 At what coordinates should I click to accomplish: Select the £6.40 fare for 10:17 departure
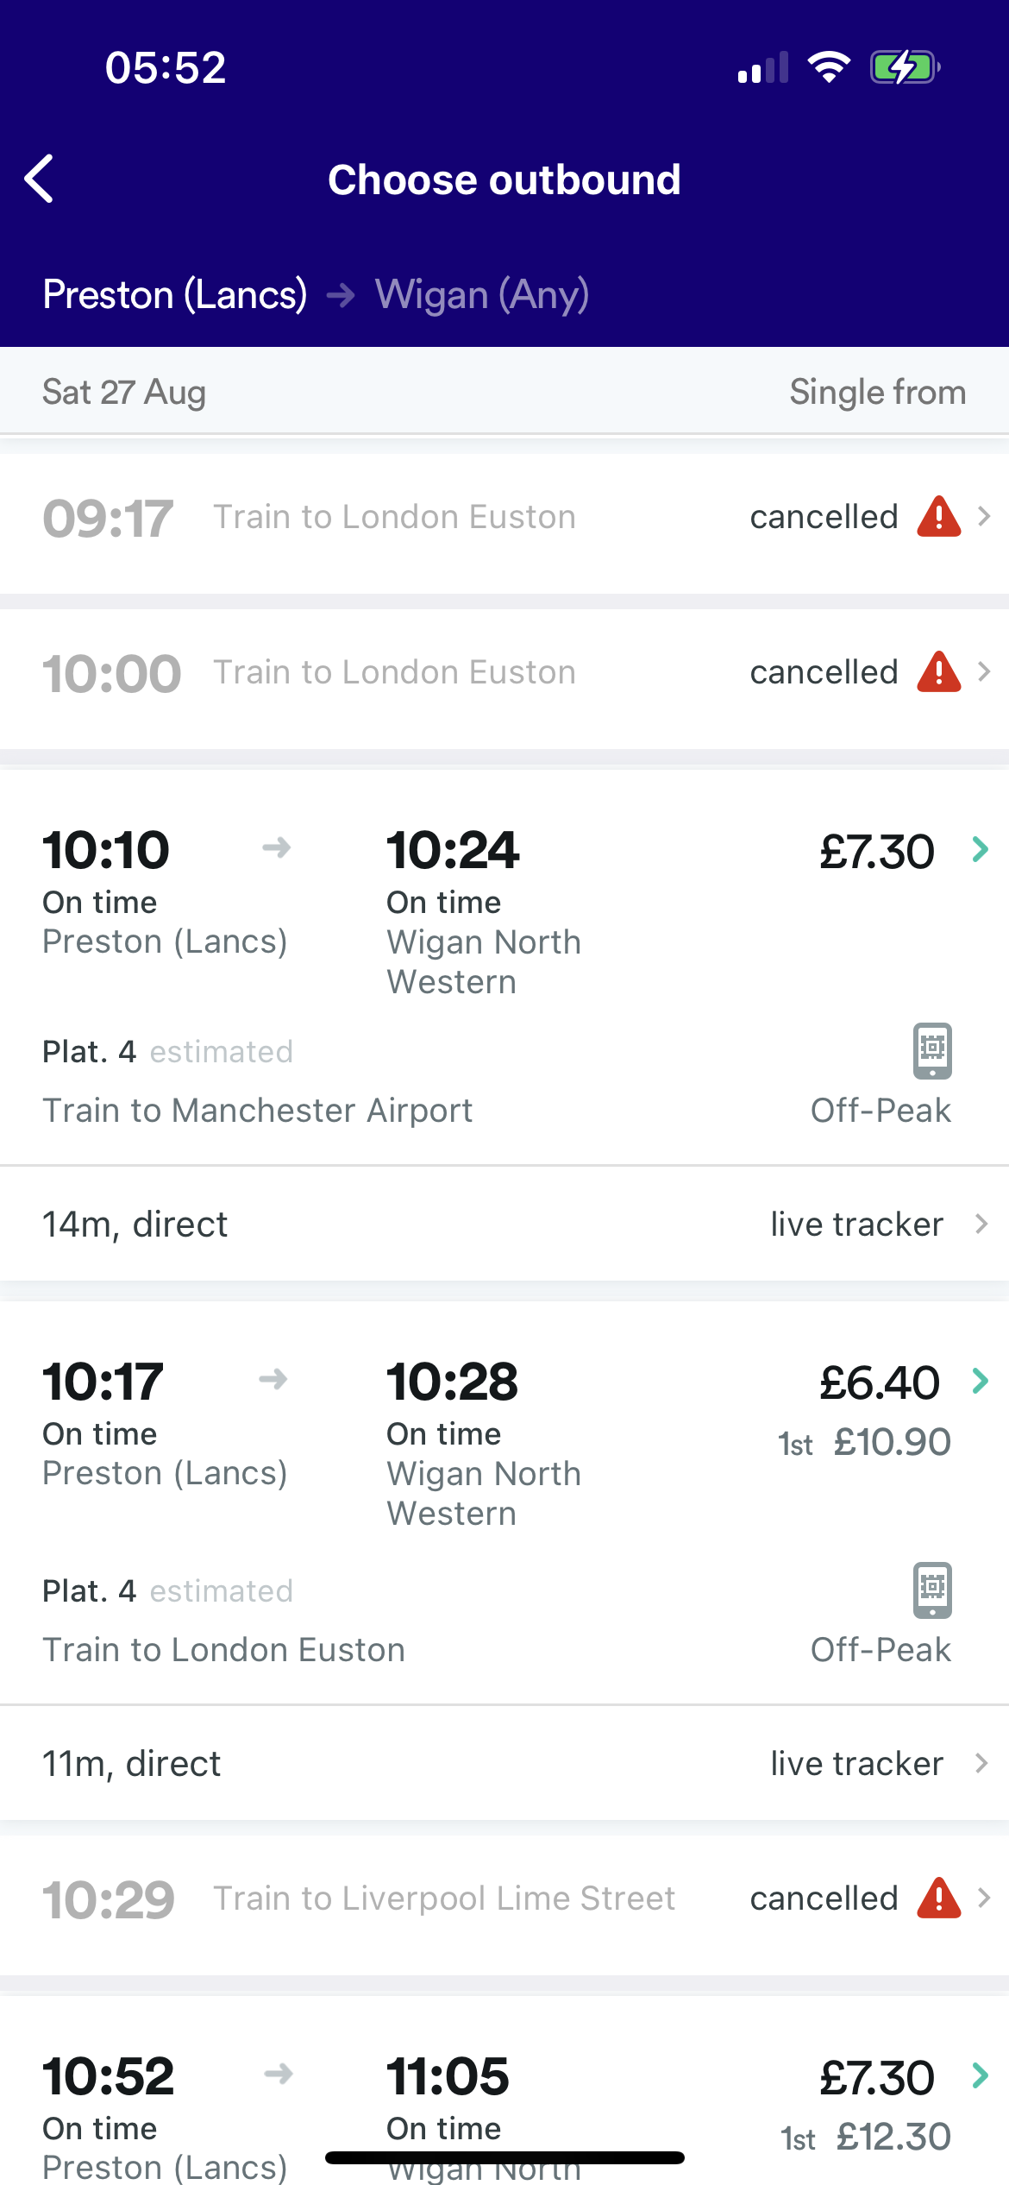point(880,1382)
